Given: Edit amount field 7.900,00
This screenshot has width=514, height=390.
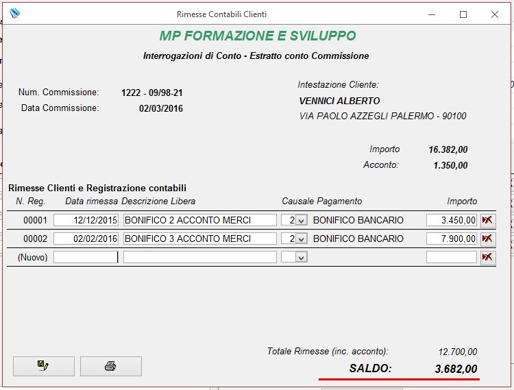Looking at the screenshot, I should pyautogui.click(x=452, y=239).
